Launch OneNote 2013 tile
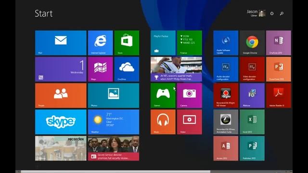308x173 pixels. (x=279, y=43)
